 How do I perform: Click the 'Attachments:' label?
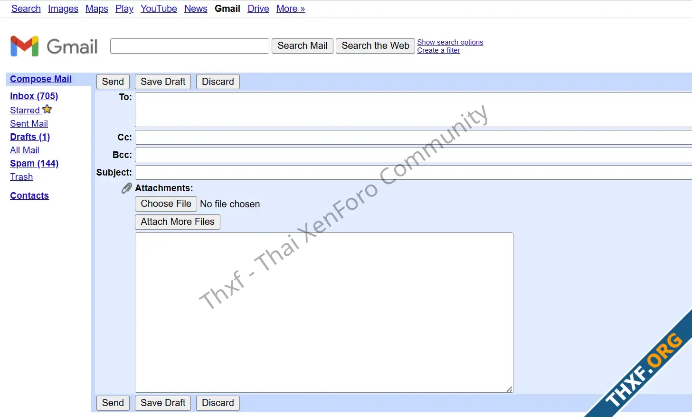coord(164,188)
